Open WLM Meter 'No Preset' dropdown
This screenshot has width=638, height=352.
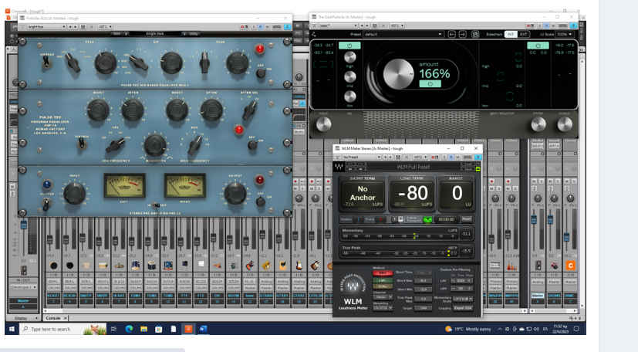[361, 157]
